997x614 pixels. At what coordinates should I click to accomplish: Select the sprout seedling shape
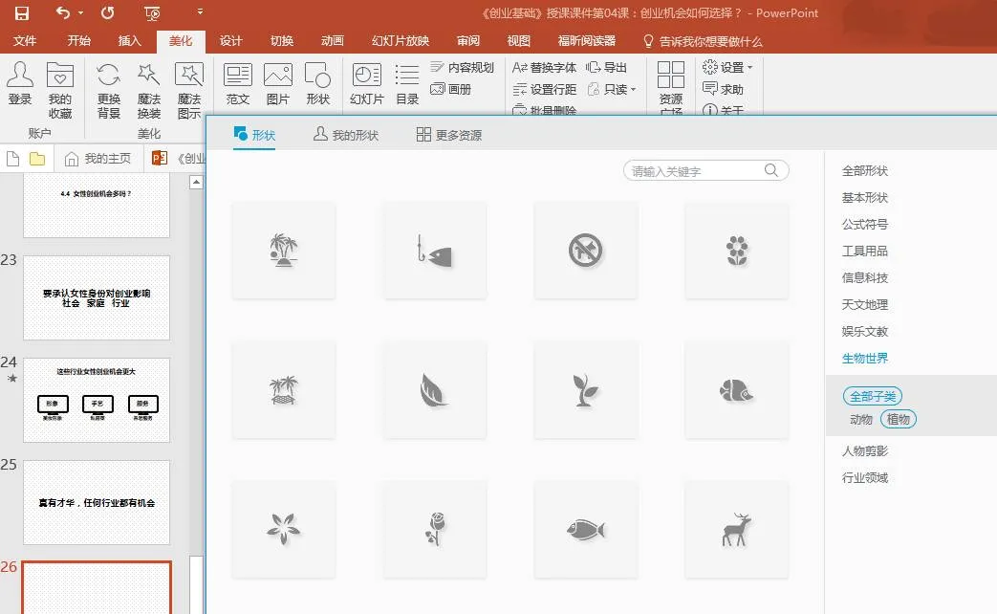[x=586, y=390]
